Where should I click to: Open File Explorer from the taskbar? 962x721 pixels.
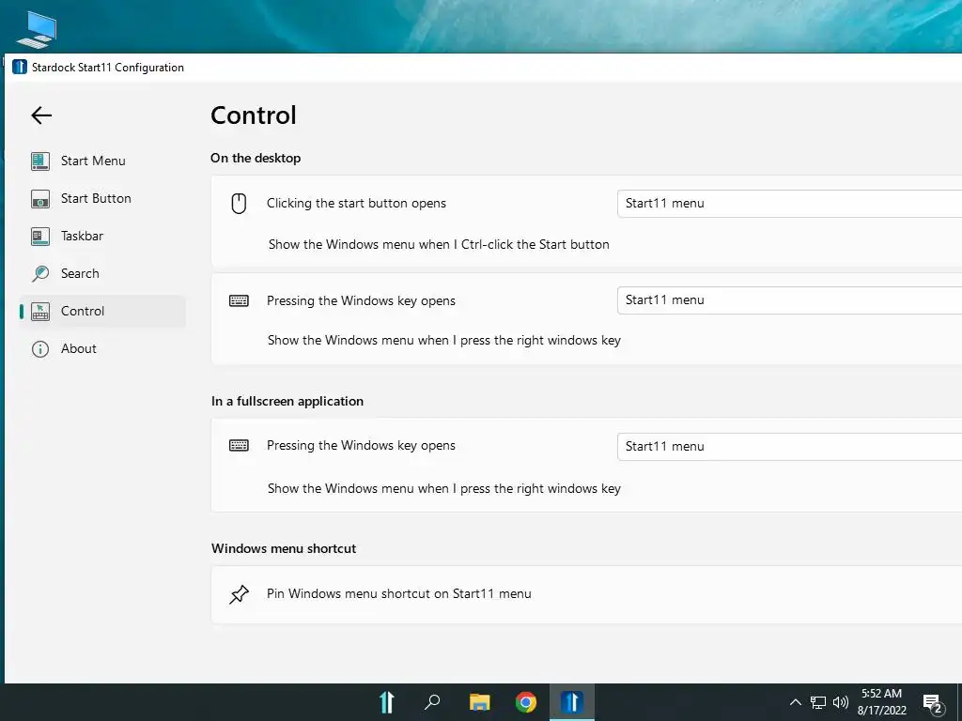(480, 702)
